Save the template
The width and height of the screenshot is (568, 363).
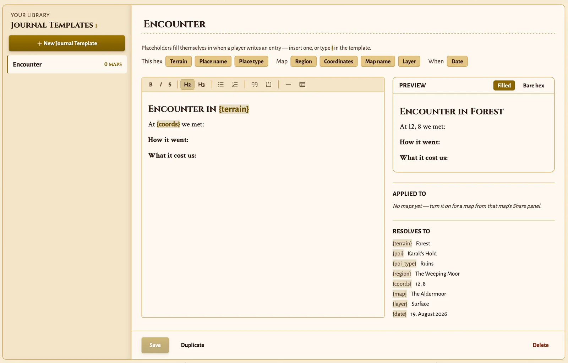coord(155,345)
